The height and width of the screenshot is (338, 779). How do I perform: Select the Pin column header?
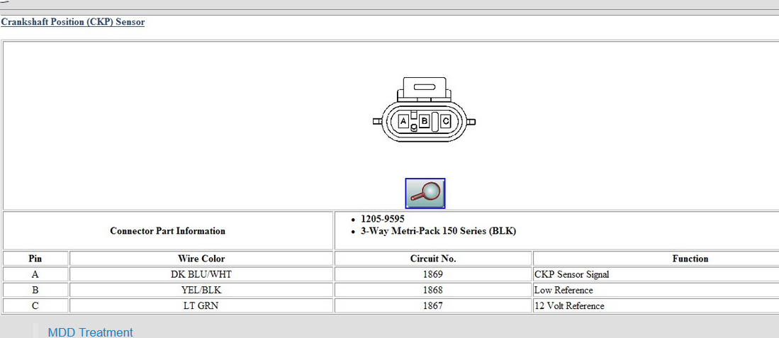pyautogui.click(x=35, y=259)
